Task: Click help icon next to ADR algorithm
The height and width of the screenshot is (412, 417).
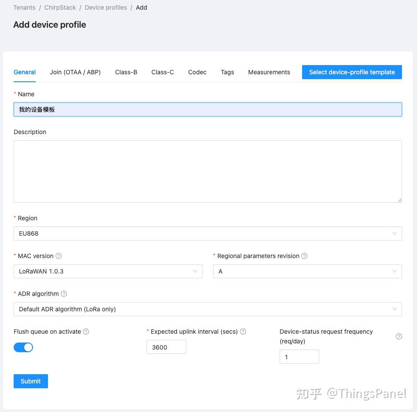Action: point(64,294)
